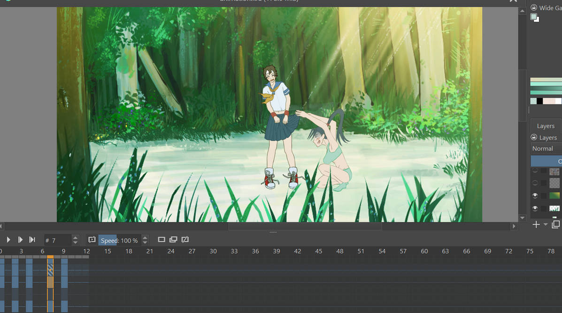Adjust the playback Speed 100 % slider

pyautogui.click(x=120, y=240)
